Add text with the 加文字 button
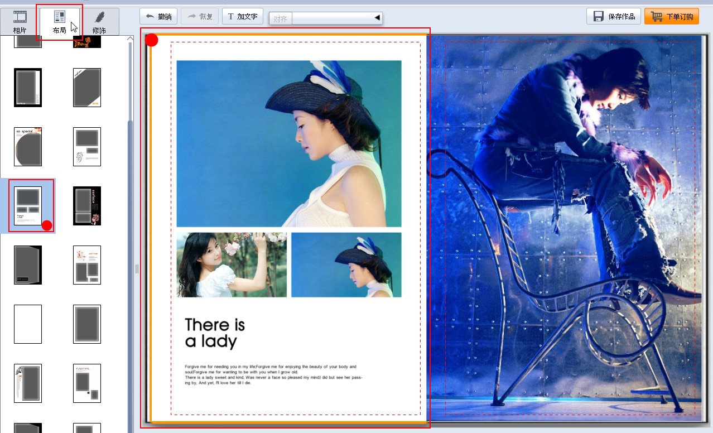713x433 pixels. coord(243,16)
